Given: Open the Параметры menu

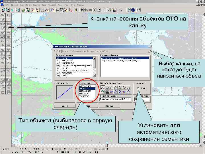Looking at the screenshot, I should [63, 5].
